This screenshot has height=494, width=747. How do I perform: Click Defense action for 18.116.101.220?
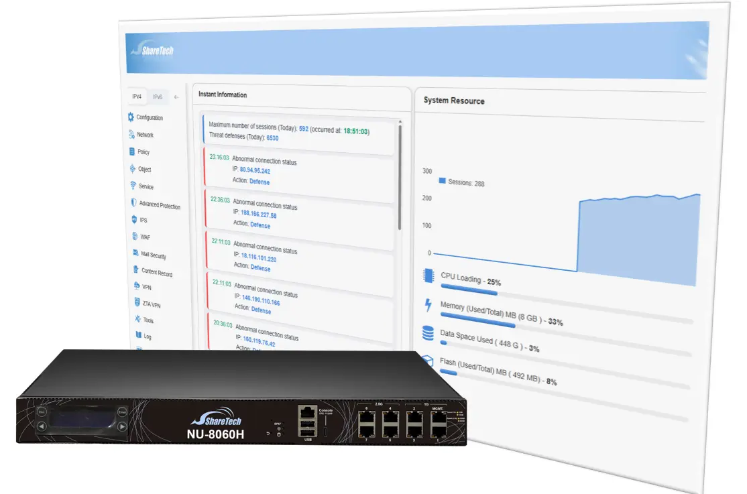tap(261, 267)
